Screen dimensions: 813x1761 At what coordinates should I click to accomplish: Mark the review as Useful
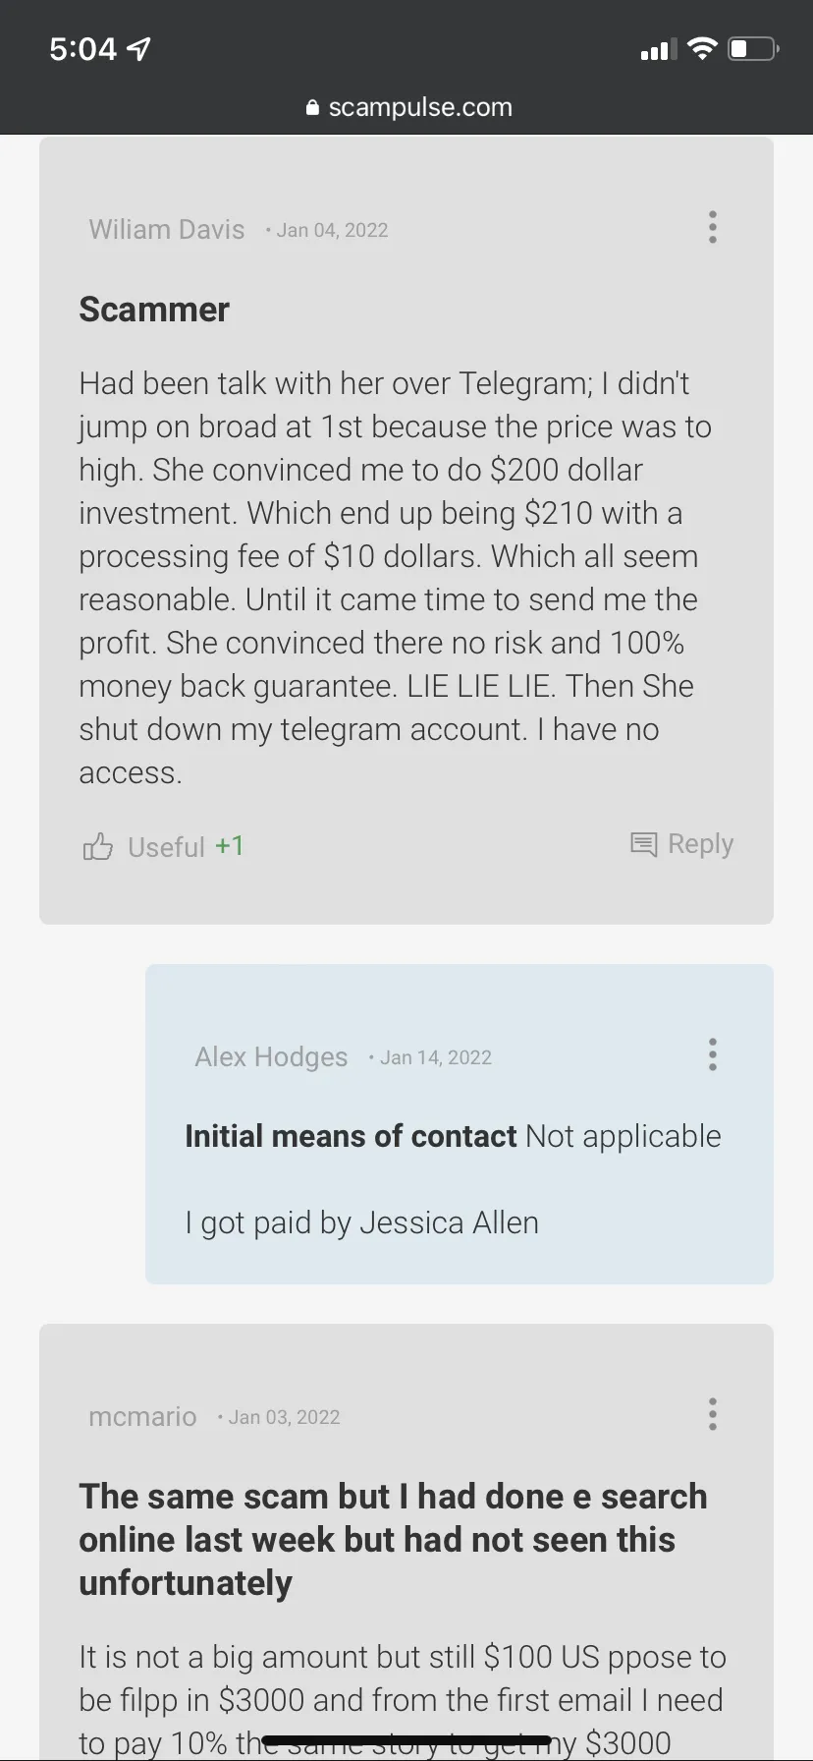[166, 847]
